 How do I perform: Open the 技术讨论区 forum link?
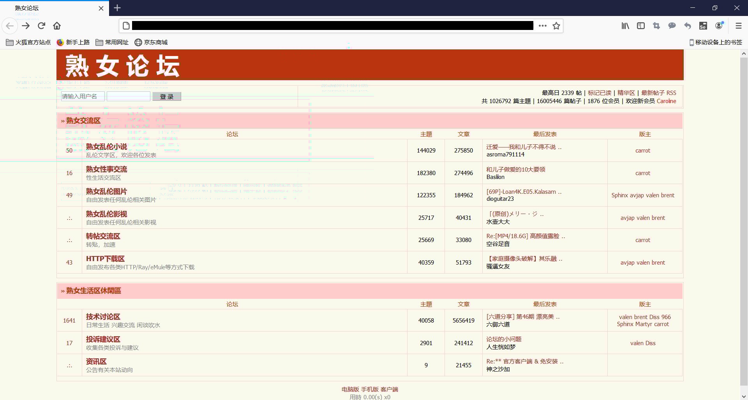click(103, 317)
